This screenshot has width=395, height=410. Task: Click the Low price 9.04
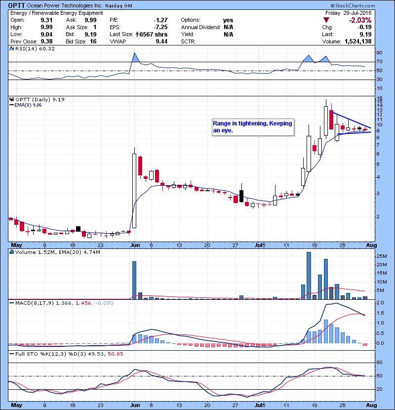[46, 34]
